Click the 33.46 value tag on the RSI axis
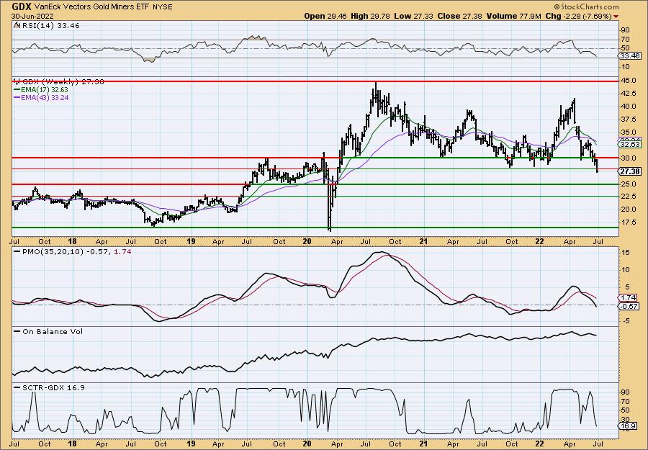The image size is (648, 450). coord(630,55)
